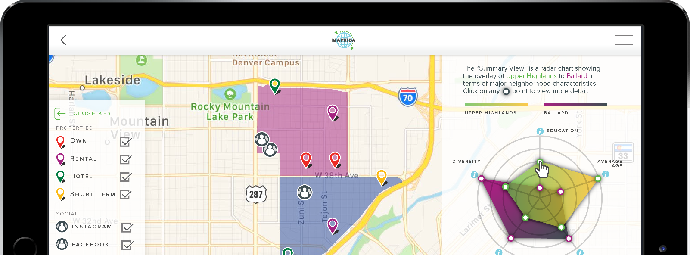Click the US 287 route shield

(256, 194)
